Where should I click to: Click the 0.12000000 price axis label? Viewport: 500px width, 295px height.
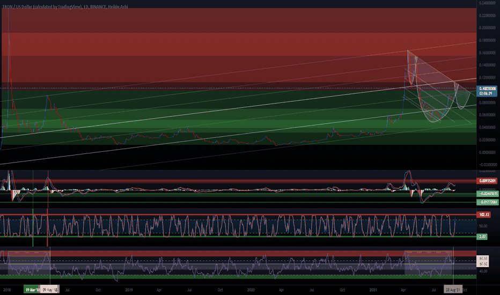[487, 77]
